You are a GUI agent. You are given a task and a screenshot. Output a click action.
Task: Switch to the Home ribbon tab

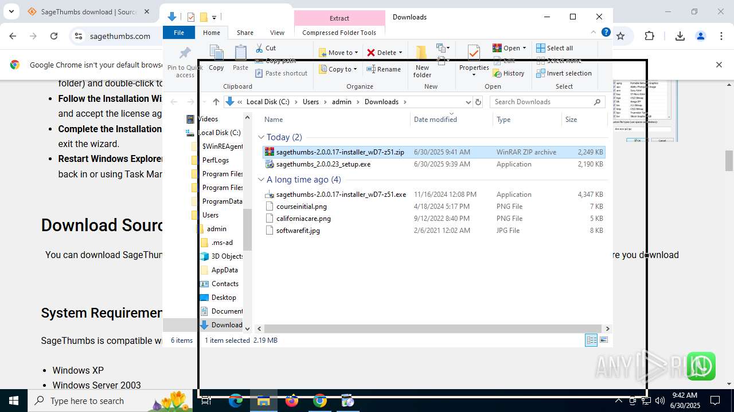[212, 33]
